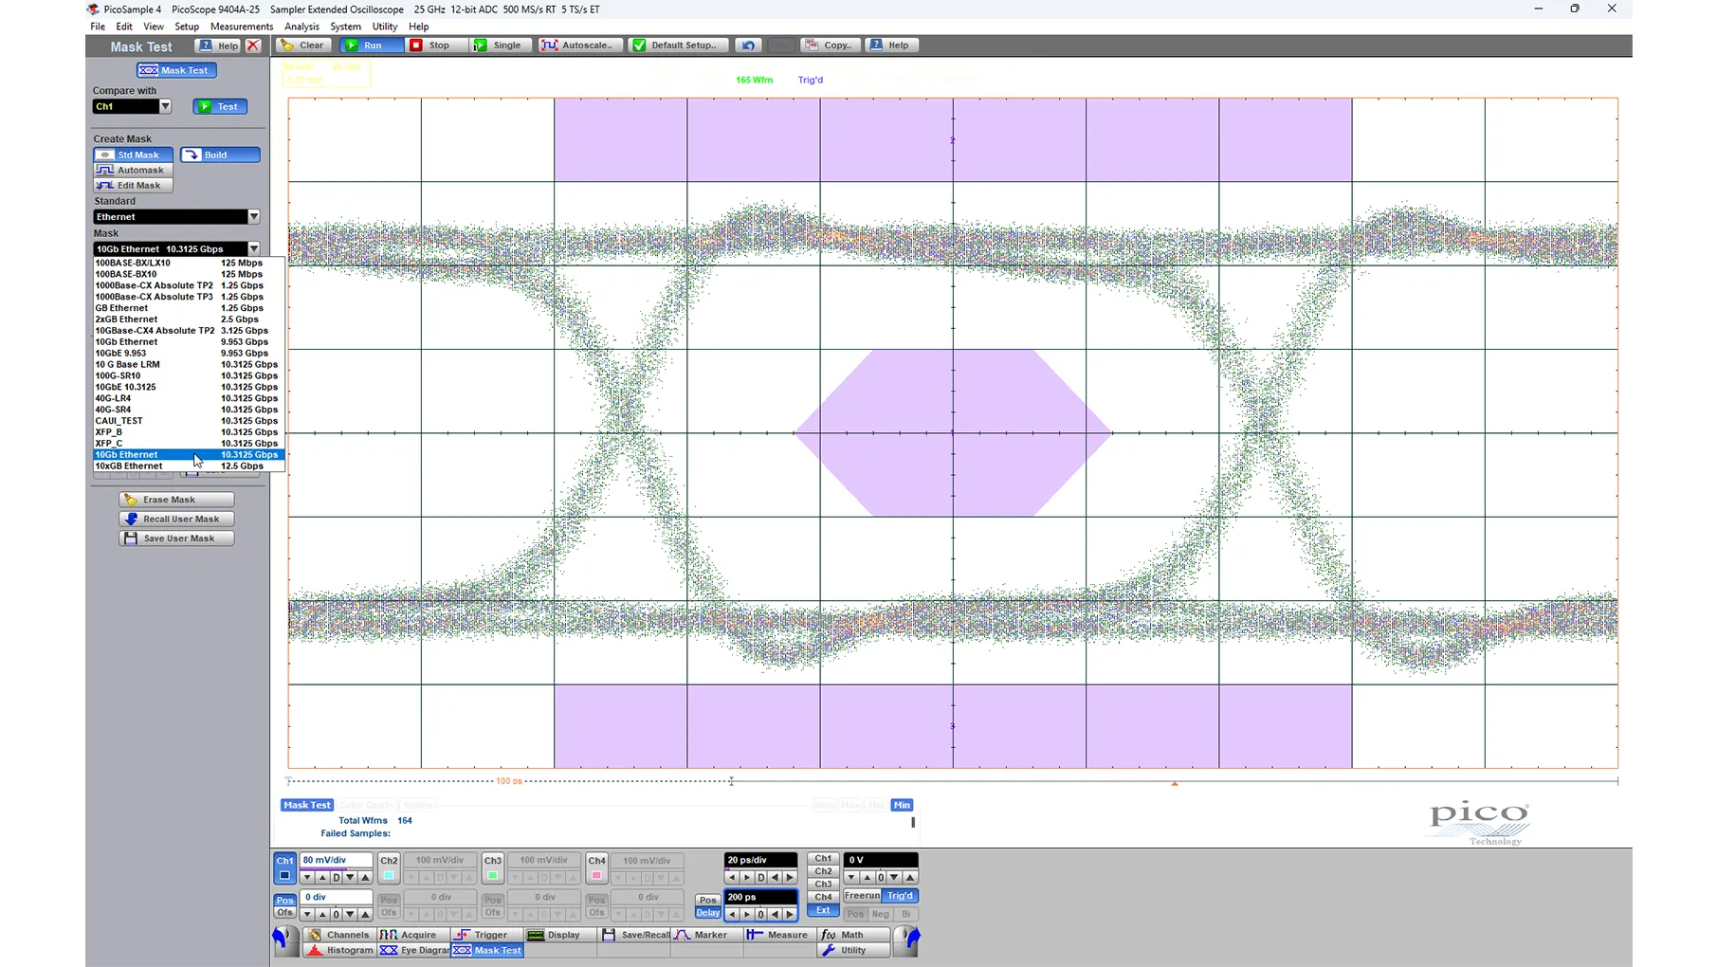Image resolution: width=1717 pixels, height=967 pixels.
Task: Select the Mask Test results tab
Action: (307, 805)
